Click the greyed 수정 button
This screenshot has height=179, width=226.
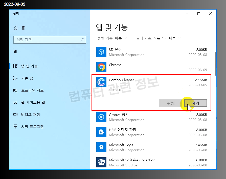[170, 103]
